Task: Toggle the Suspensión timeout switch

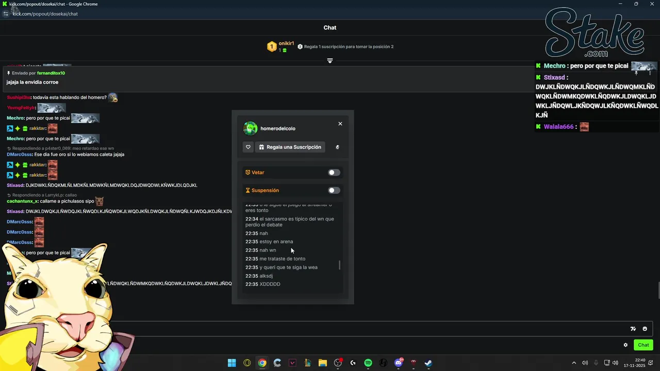Action: pos(334,191)
